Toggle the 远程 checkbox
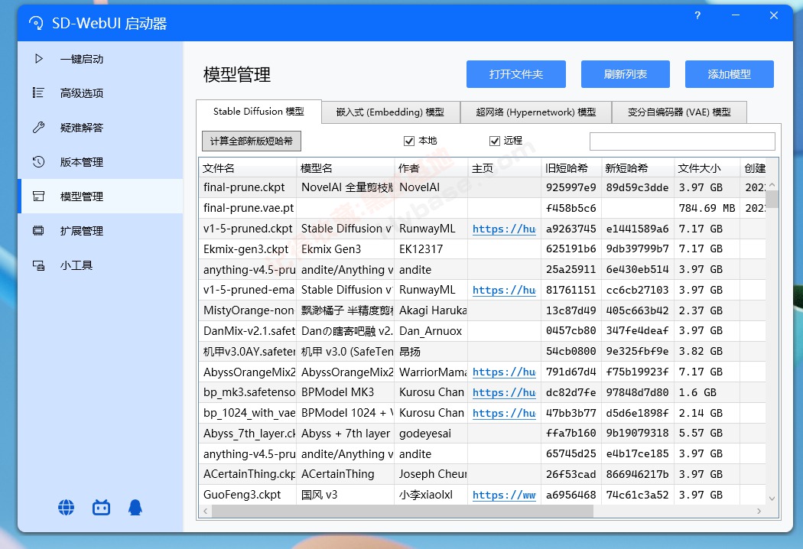 point(494,141)
